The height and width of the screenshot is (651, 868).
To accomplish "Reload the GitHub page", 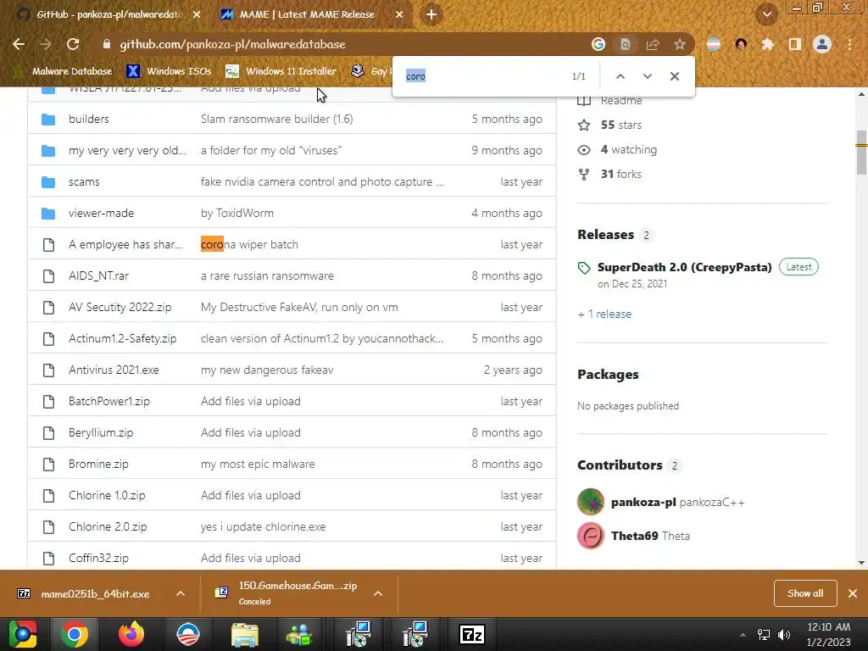I will 73,44.
